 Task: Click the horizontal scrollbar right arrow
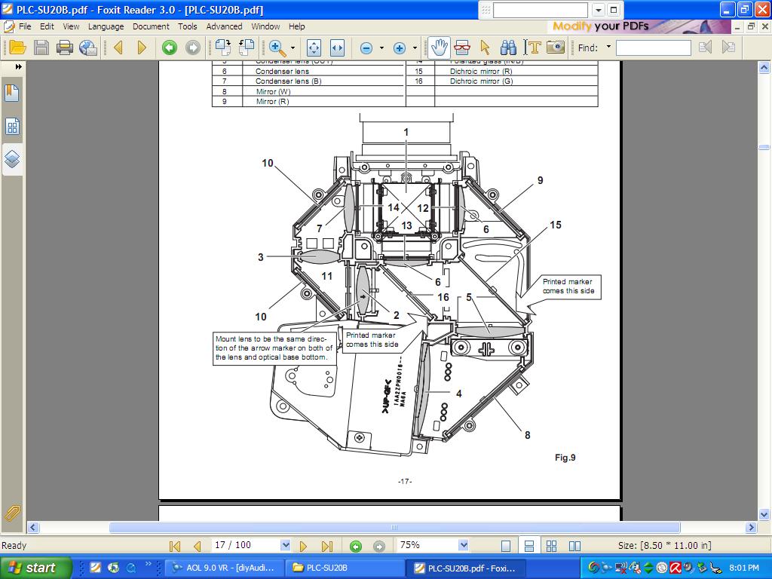(x=752, y=527)
